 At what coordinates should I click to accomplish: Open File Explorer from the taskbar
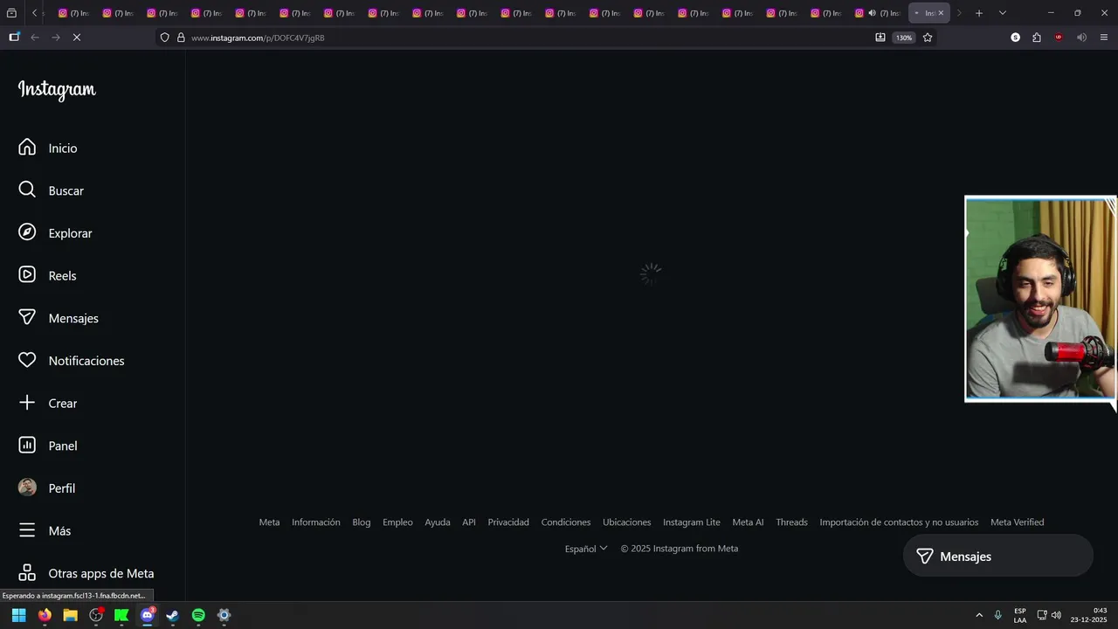pos(70,615)
